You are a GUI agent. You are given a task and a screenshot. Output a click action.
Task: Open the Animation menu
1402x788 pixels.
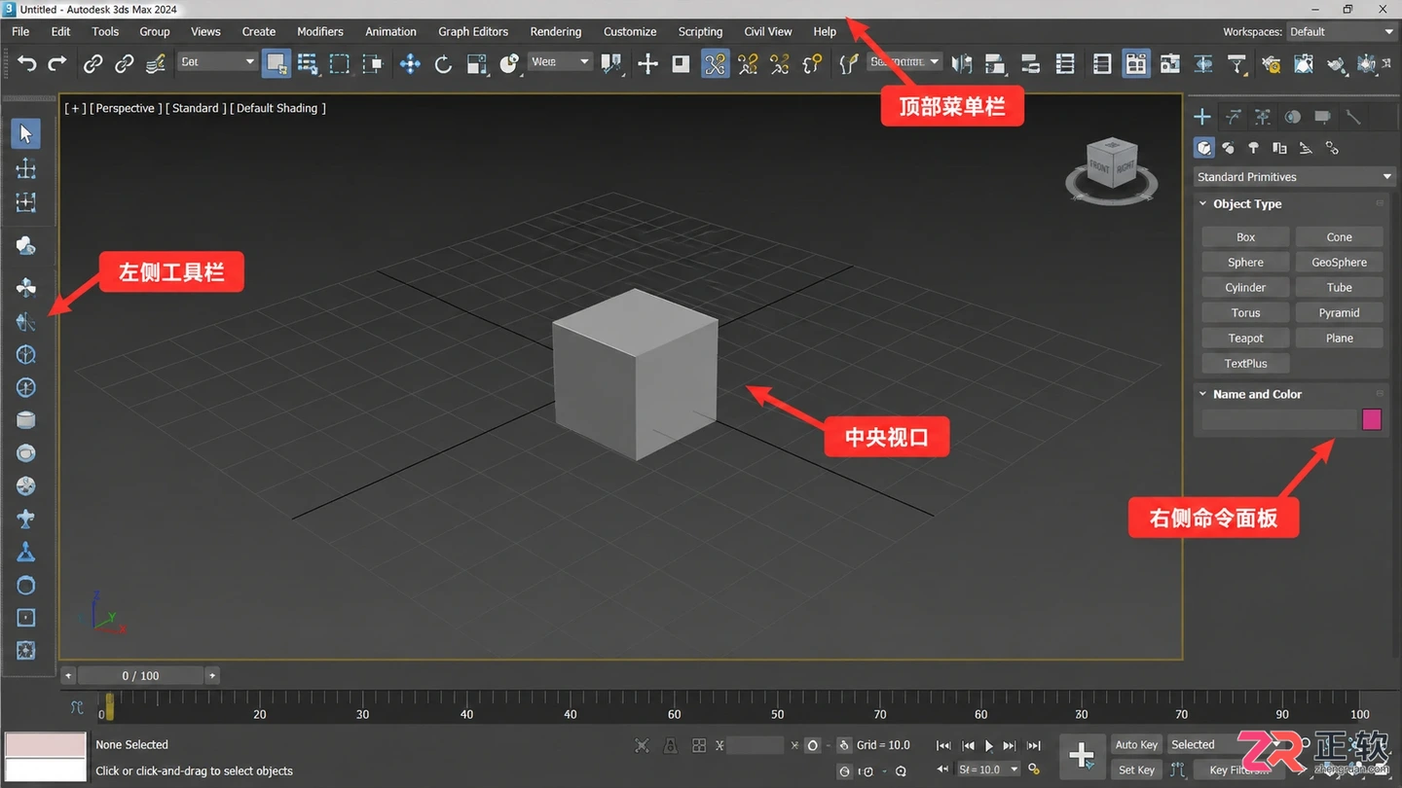coord(390,31)
